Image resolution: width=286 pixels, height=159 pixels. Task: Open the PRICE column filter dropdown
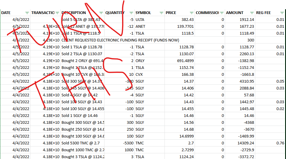[x=192, y=13]
